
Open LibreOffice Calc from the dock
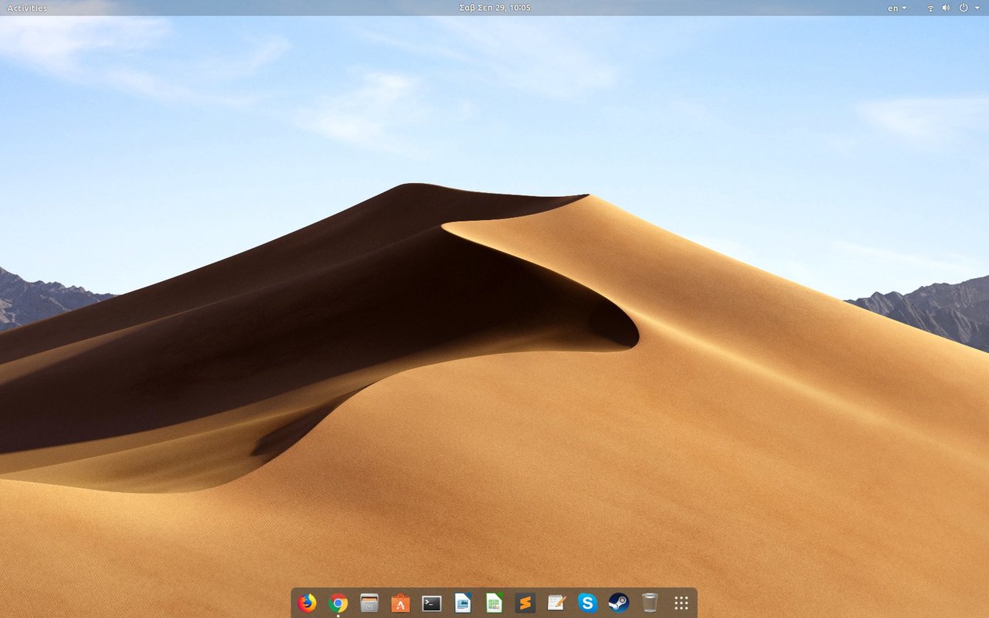click(494, 603)
